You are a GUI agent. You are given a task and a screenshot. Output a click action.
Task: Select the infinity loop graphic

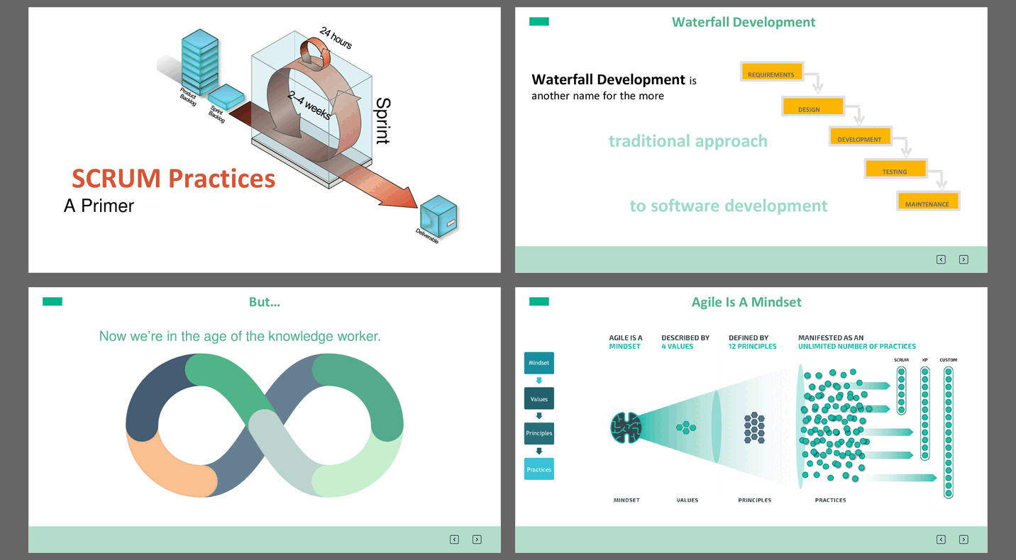point(265,425)
